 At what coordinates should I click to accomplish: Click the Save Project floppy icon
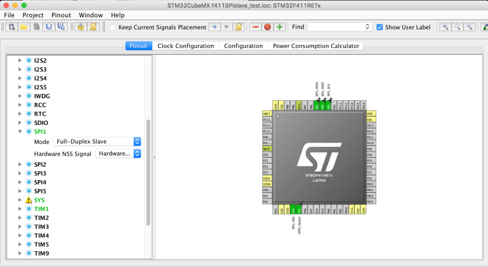click(x=49, y=27)
